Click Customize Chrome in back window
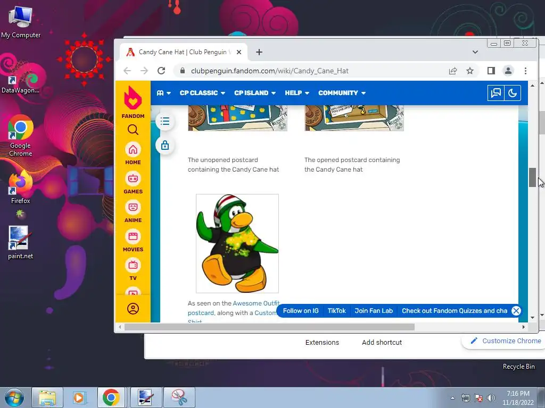This screenshot has height=408, width=545. point(506,341)
